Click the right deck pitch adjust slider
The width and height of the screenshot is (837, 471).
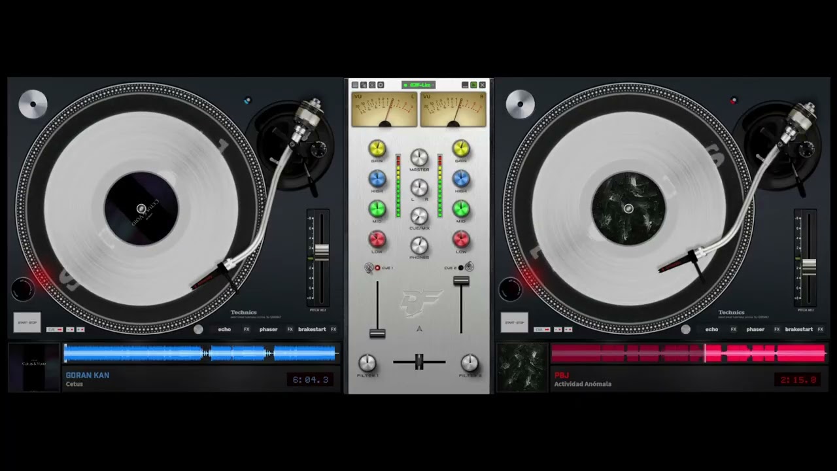809,267
